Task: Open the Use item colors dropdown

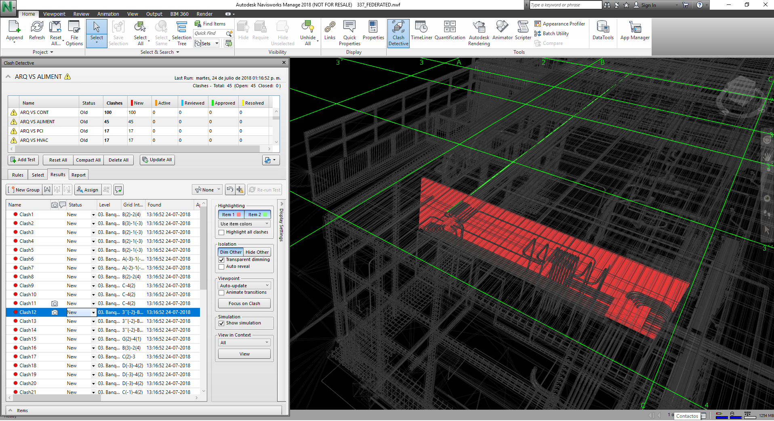Action: pos(244,224)
